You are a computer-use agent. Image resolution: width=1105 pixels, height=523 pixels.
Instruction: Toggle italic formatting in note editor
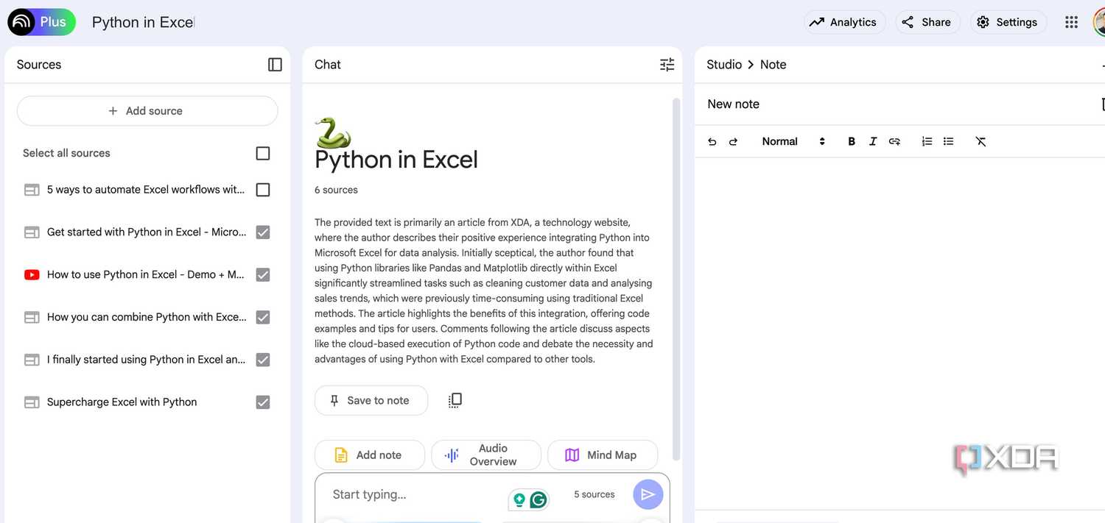[873, 141]
